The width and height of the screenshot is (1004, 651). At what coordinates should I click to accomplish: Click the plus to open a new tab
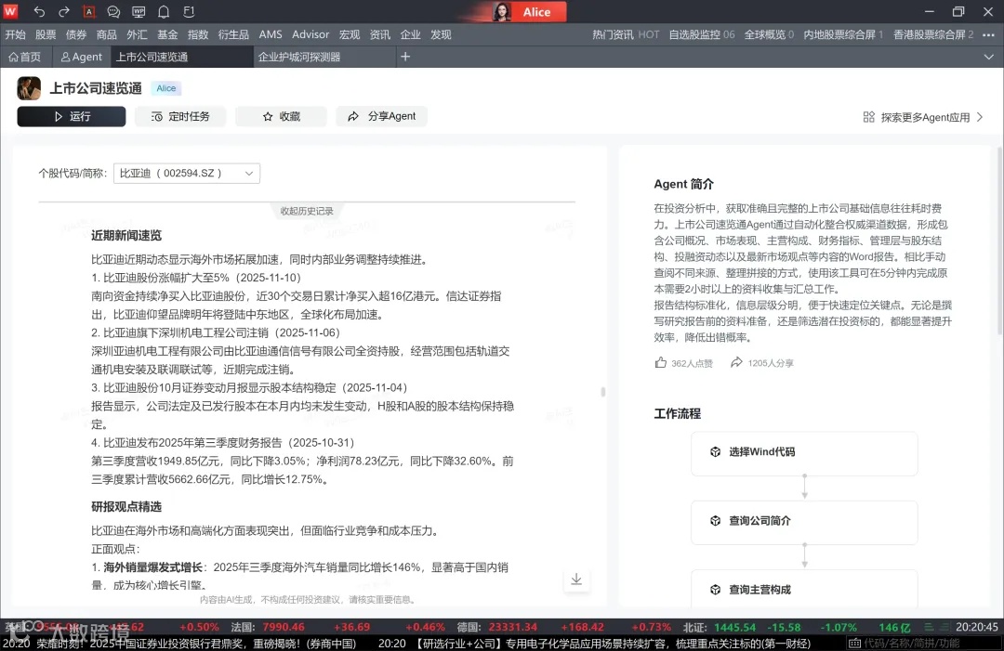pyautogui.click(x=405, y=56)
